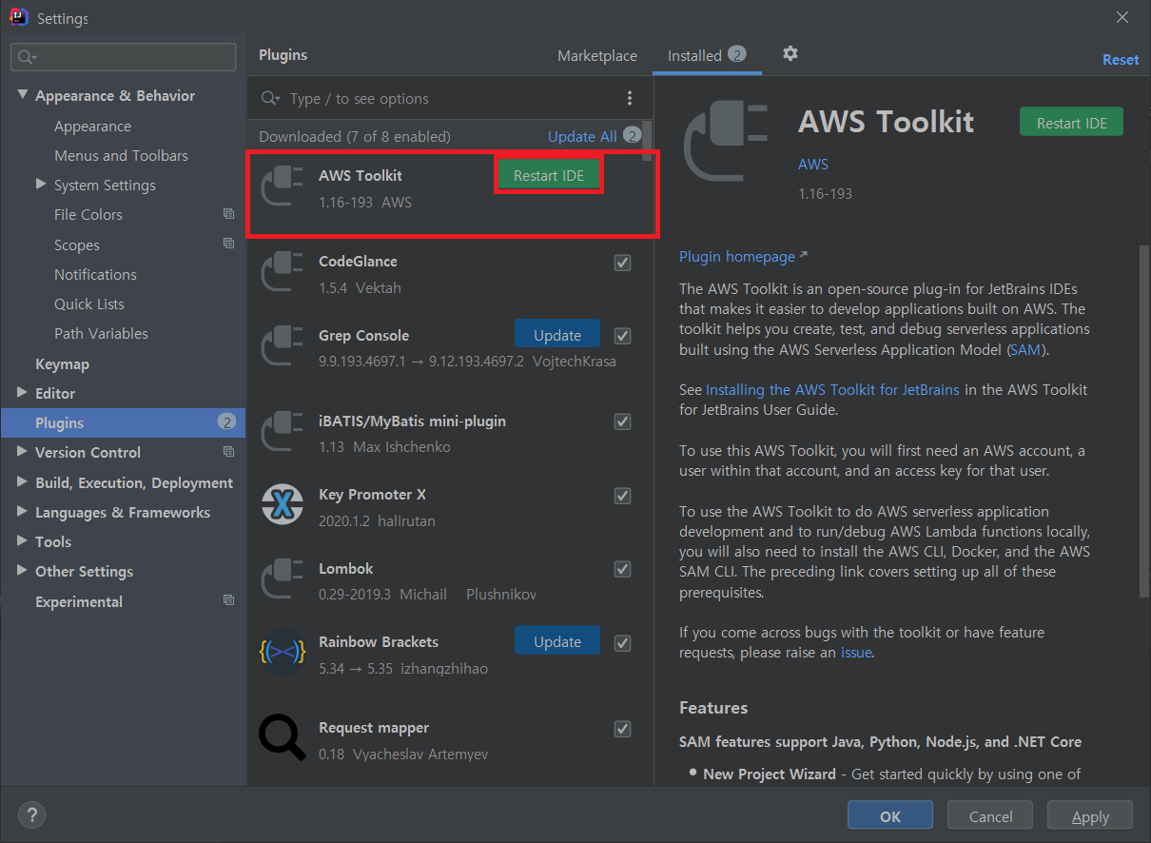Expand the Editor settings section
The width and height of the screenshot is (1151, 843).
23,392
